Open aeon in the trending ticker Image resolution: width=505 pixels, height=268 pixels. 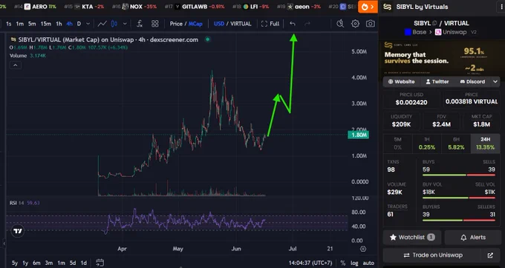point(299,7)
